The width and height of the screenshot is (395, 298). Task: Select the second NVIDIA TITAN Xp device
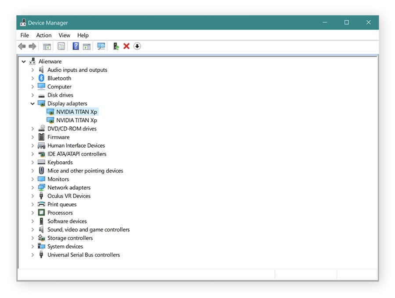(x=76, y=121)
